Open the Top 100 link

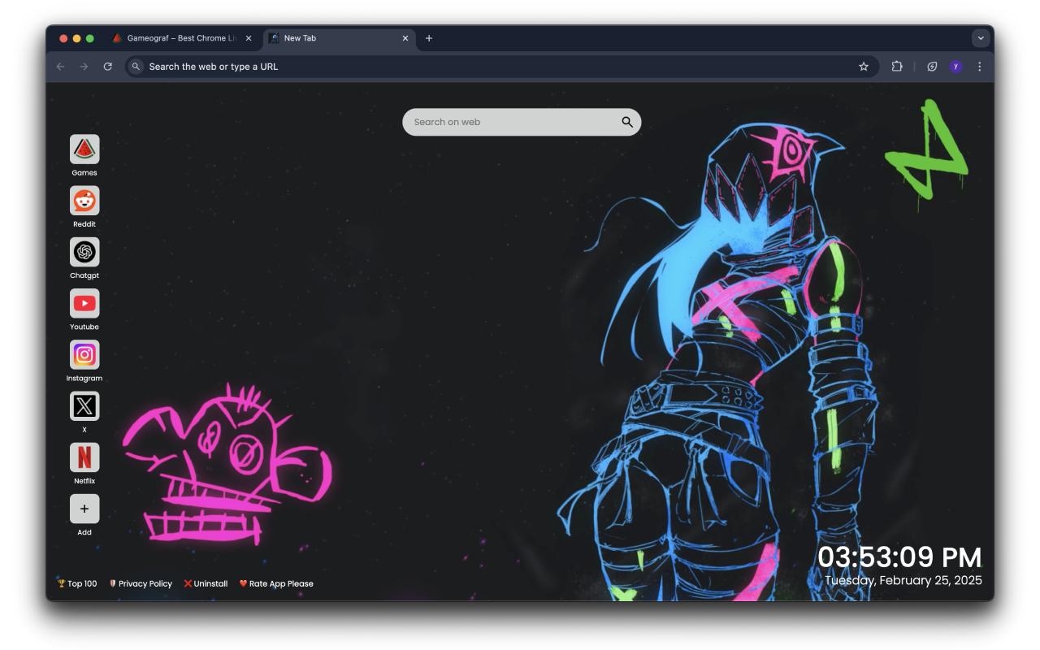coord(77,583)
